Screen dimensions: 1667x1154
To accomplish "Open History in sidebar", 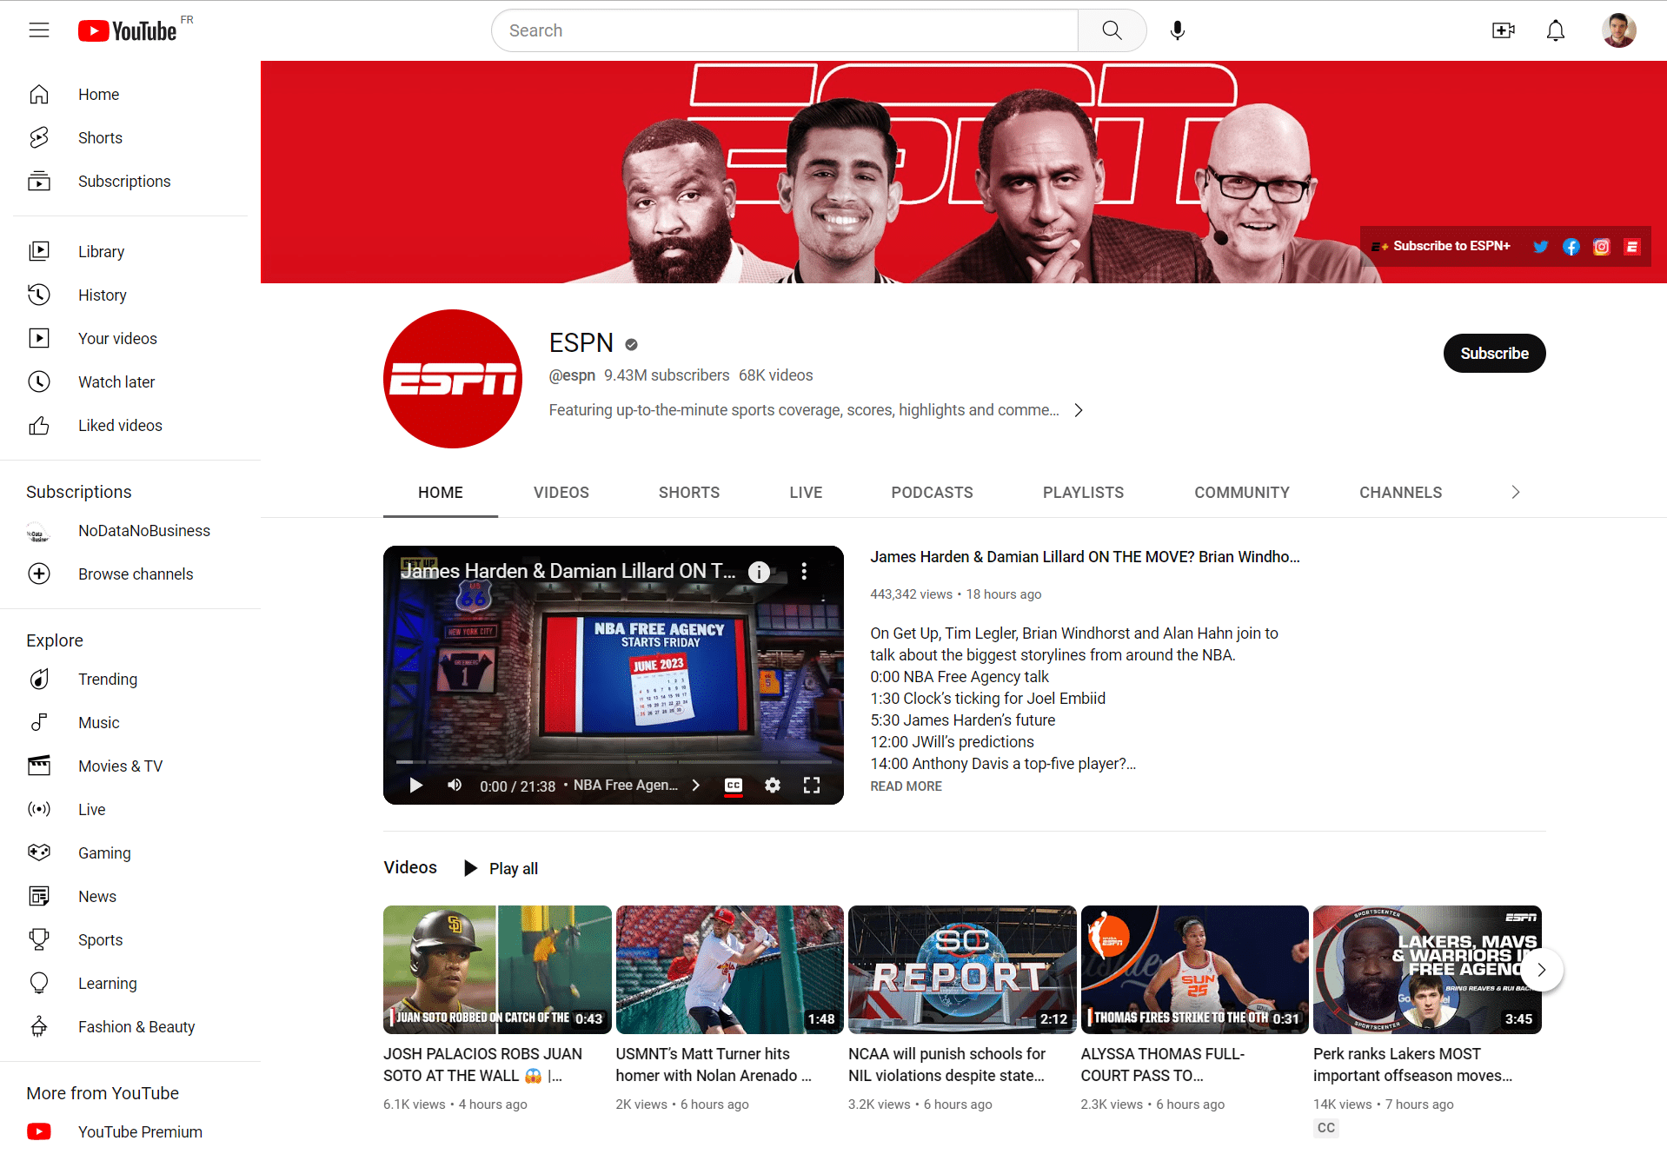I will coord(130,295).
